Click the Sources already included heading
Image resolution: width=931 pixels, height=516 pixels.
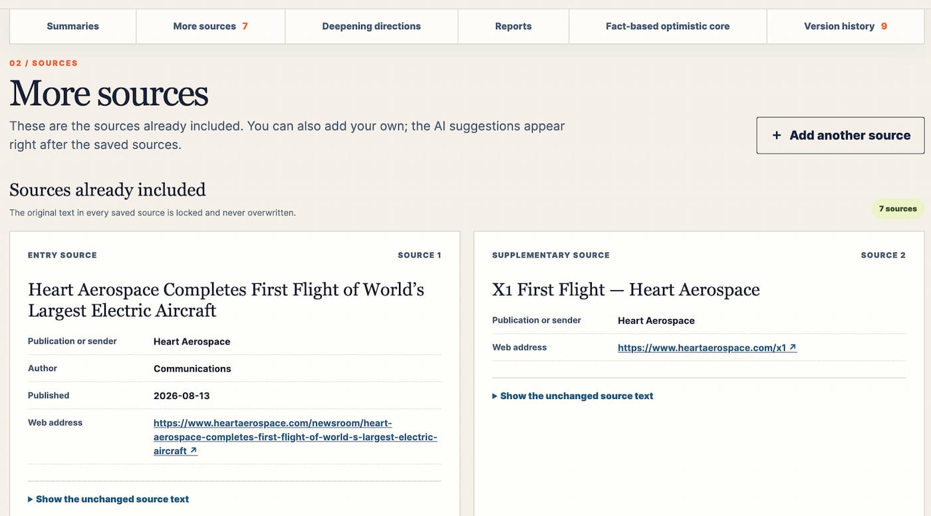tap(108, 190)
